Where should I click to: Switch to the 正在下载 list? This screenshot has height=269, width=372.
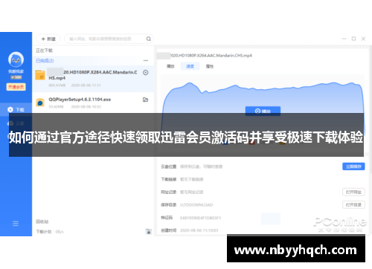45,51
